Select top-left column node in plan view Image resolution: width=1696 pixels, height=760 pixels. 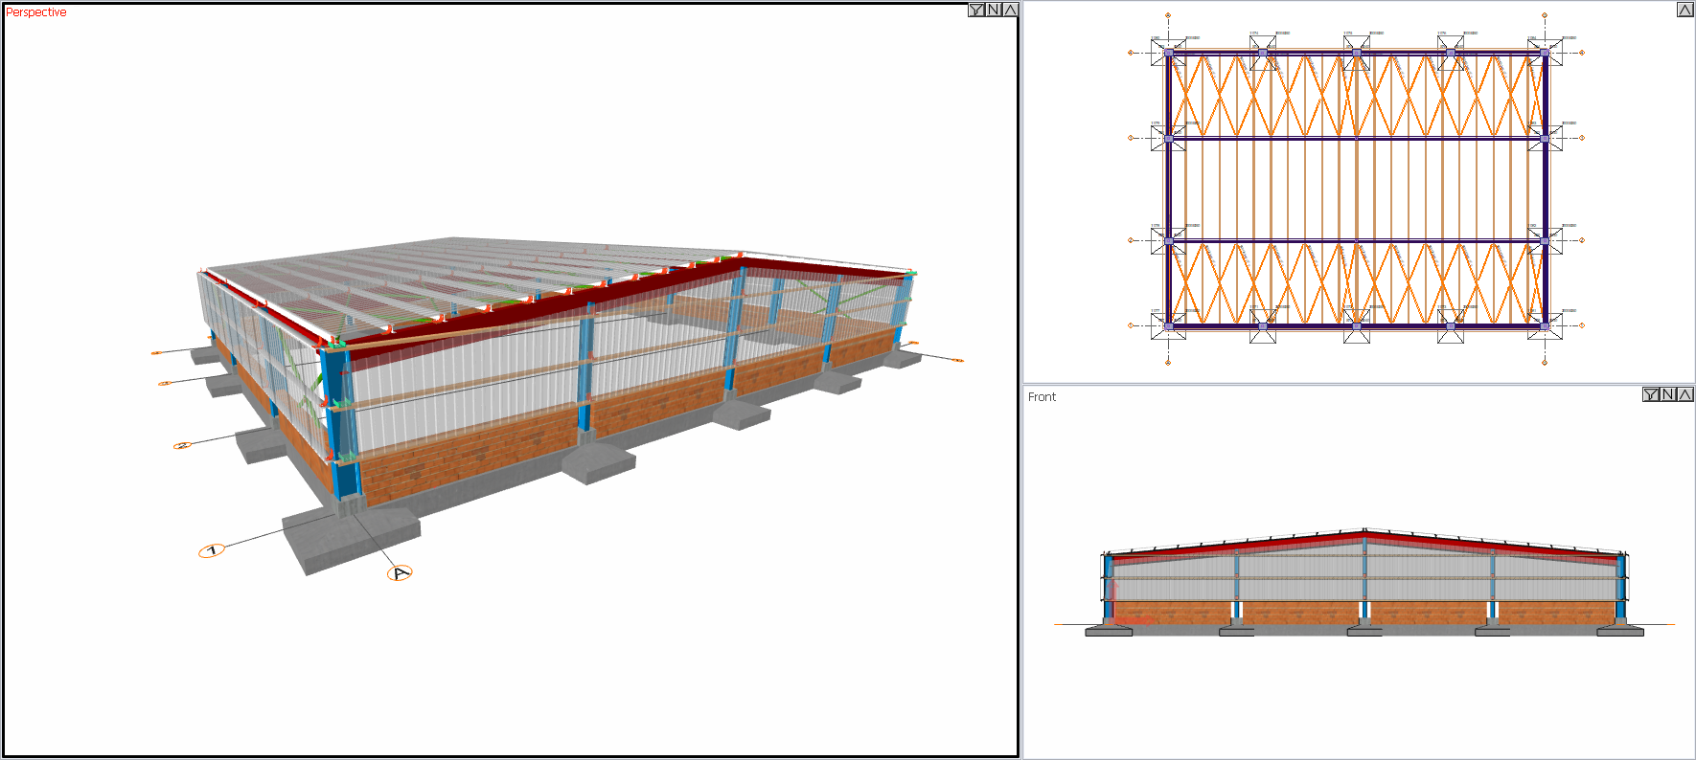[x=1168, y=53]
